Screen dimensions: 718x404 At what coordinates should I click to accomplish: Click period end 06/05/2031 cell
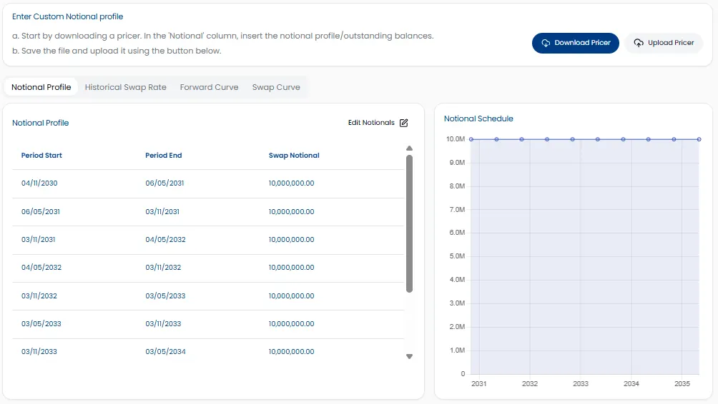tap(164, 183)
